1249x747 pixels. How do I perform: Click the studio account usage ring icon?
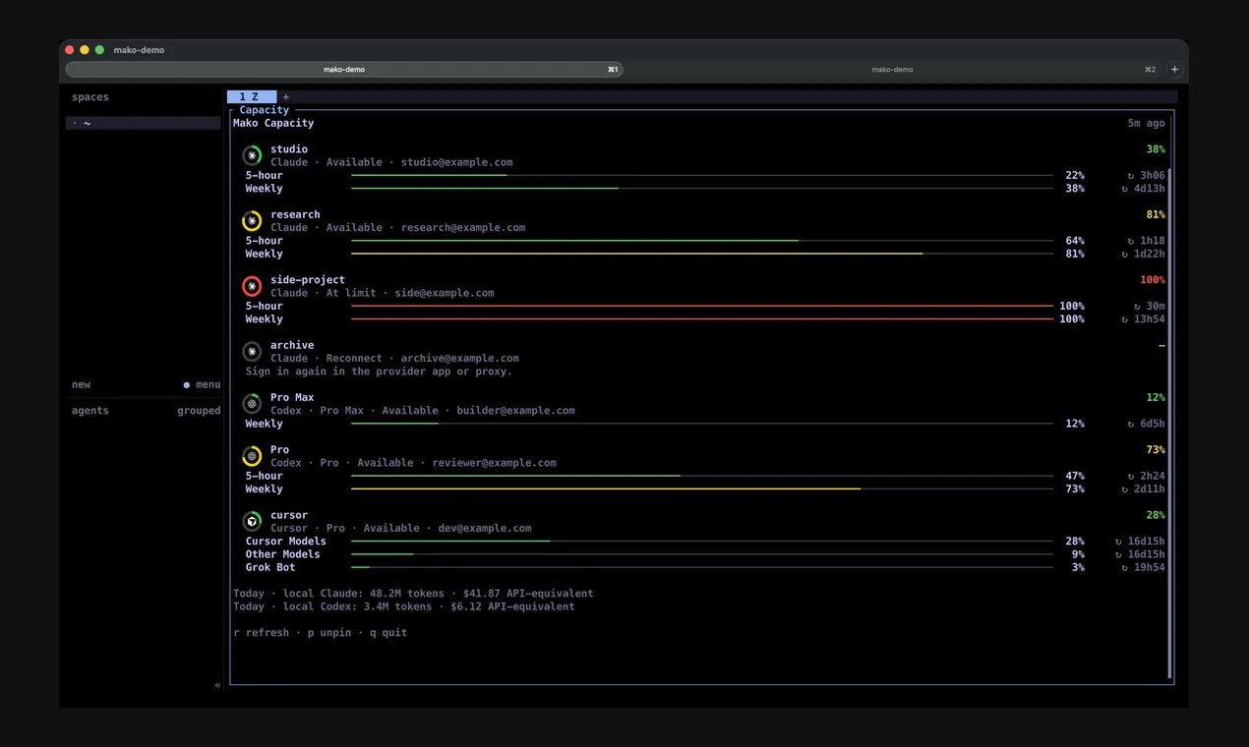pos(252,155)
